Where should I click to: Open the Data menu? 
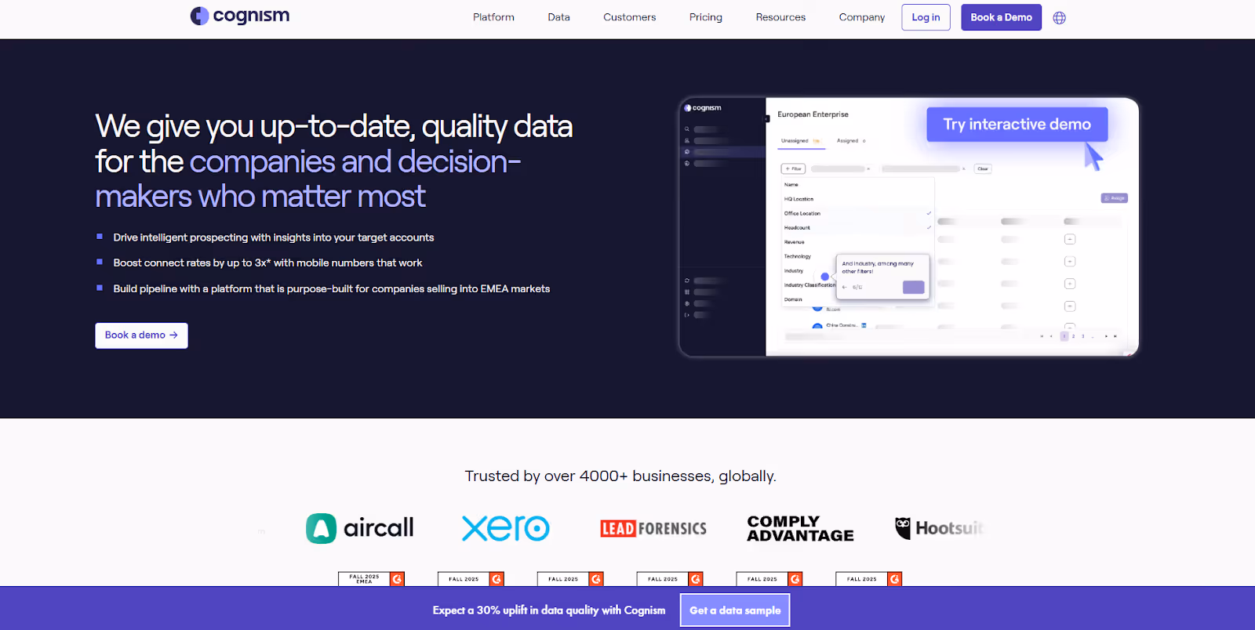pyautogui.click(x=558, y=17)
